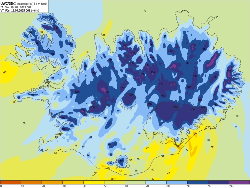Click the '64' humidity value on the map
Viewport: 250px width, 188px height.
[187, 150]
